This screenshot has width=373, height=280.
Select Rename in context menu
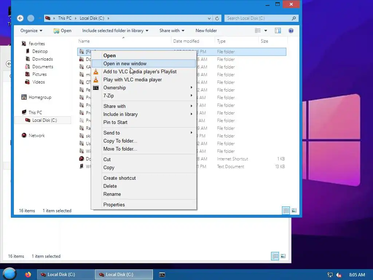144,194
